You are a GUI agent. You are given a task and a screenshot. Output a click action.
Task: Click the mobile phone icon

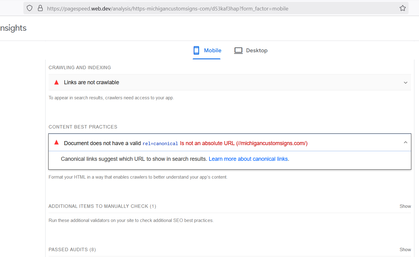(196, 50)
